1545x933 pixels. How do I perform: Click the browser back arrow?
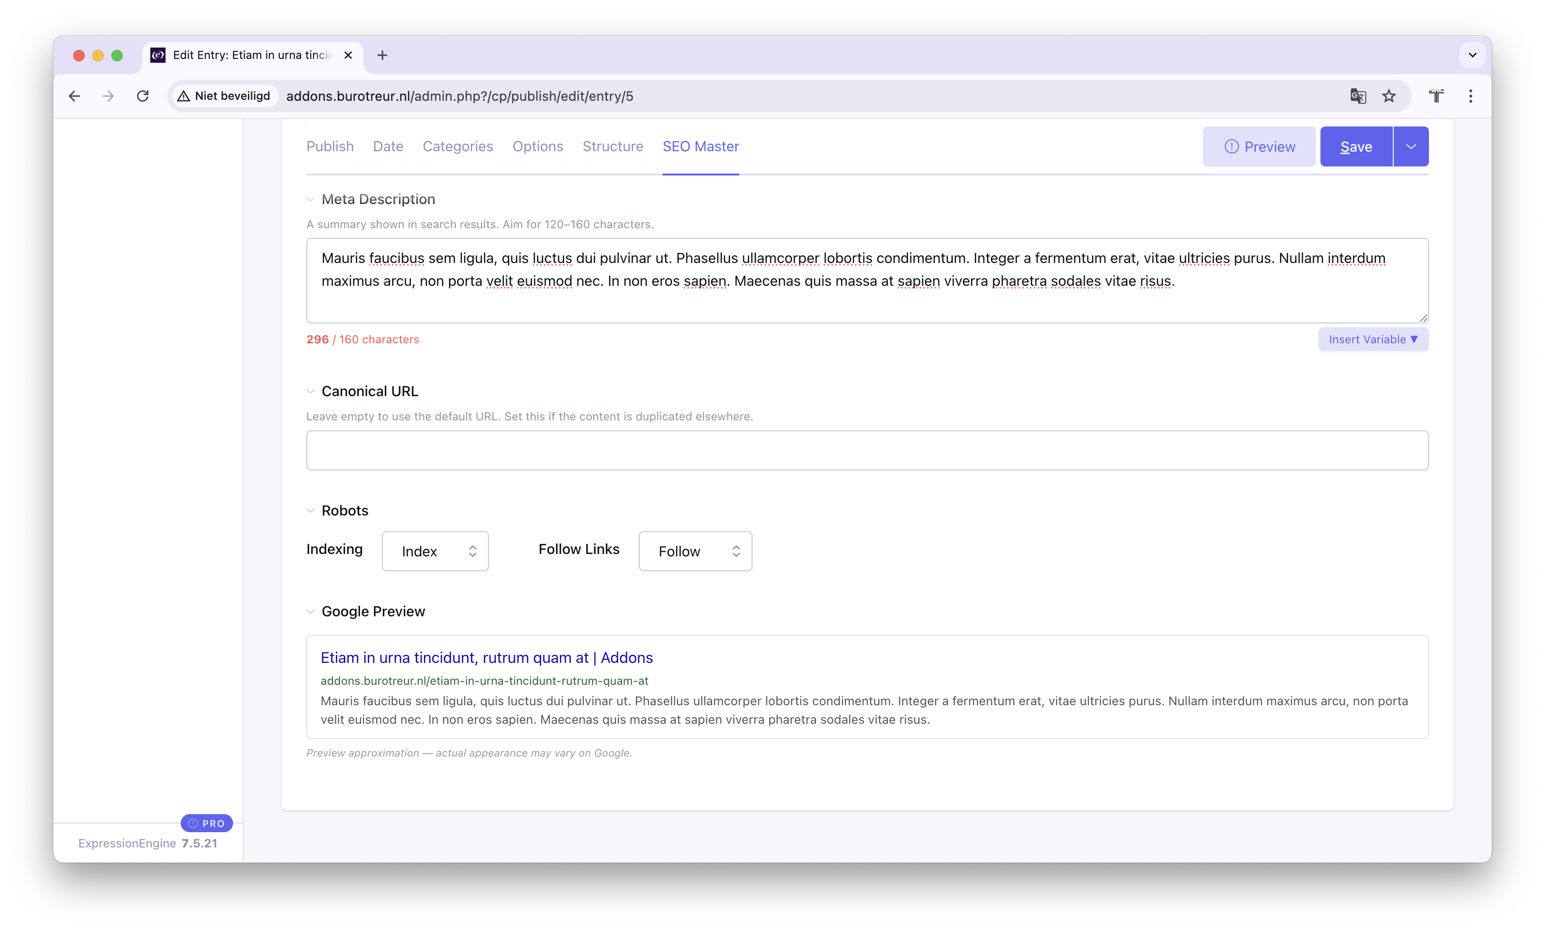click(x=75, y=96)
